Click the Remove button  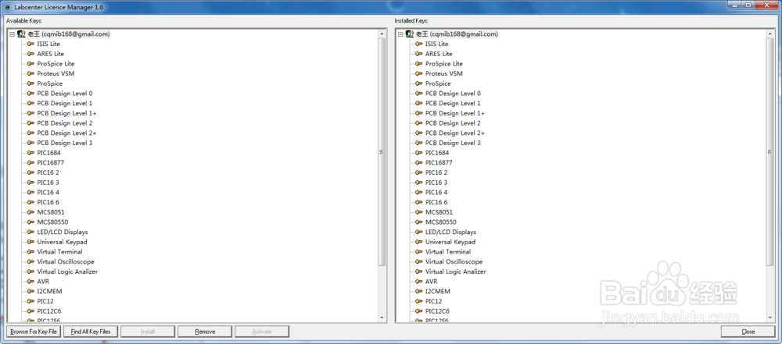point(205,332)
